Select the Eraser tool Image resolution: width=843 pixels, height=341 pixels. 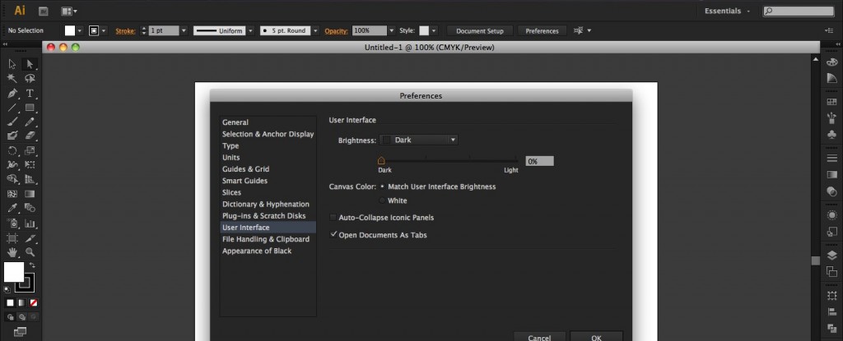[x=30, y=136]
